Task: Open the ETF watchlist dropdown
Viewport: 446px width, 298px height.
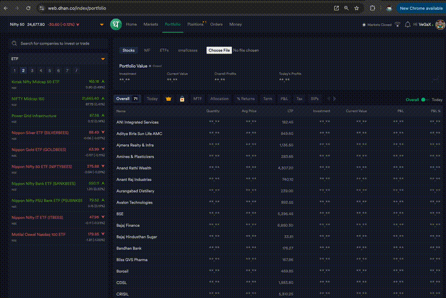Action: point(103,59)
